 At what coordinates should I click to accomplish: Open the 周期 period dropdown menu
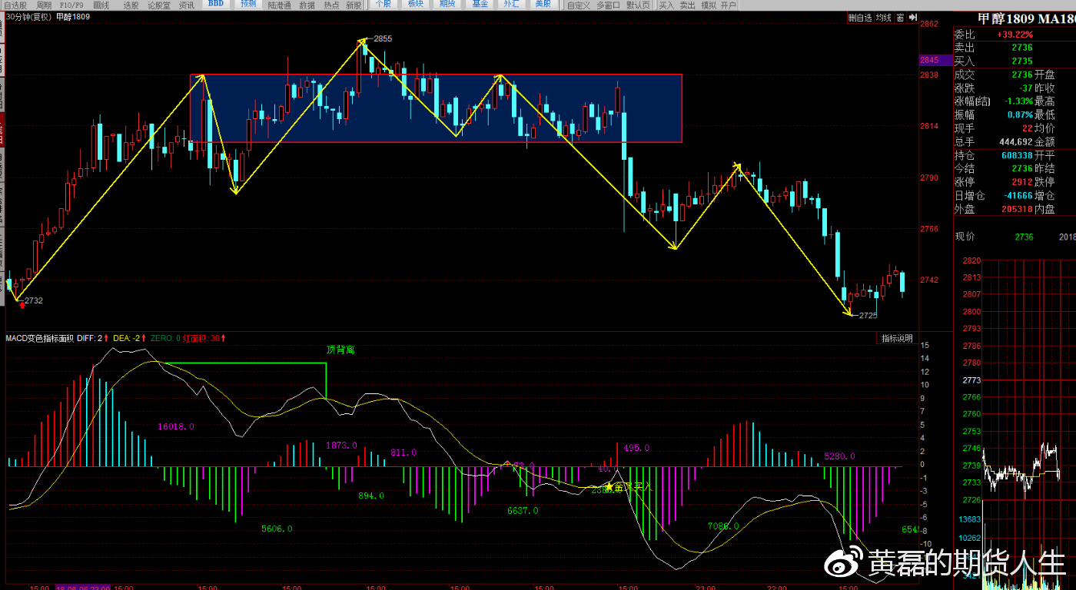(x=44, y=5)
